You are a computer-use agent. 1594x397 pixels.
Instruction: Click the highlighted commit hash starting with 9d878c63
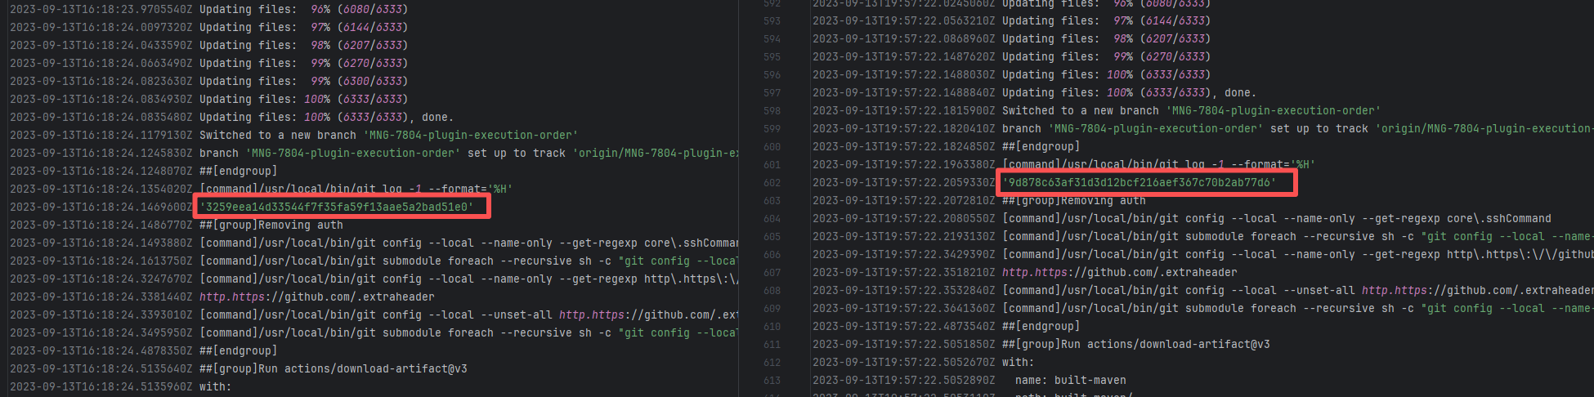click(x=1142, y=183)
